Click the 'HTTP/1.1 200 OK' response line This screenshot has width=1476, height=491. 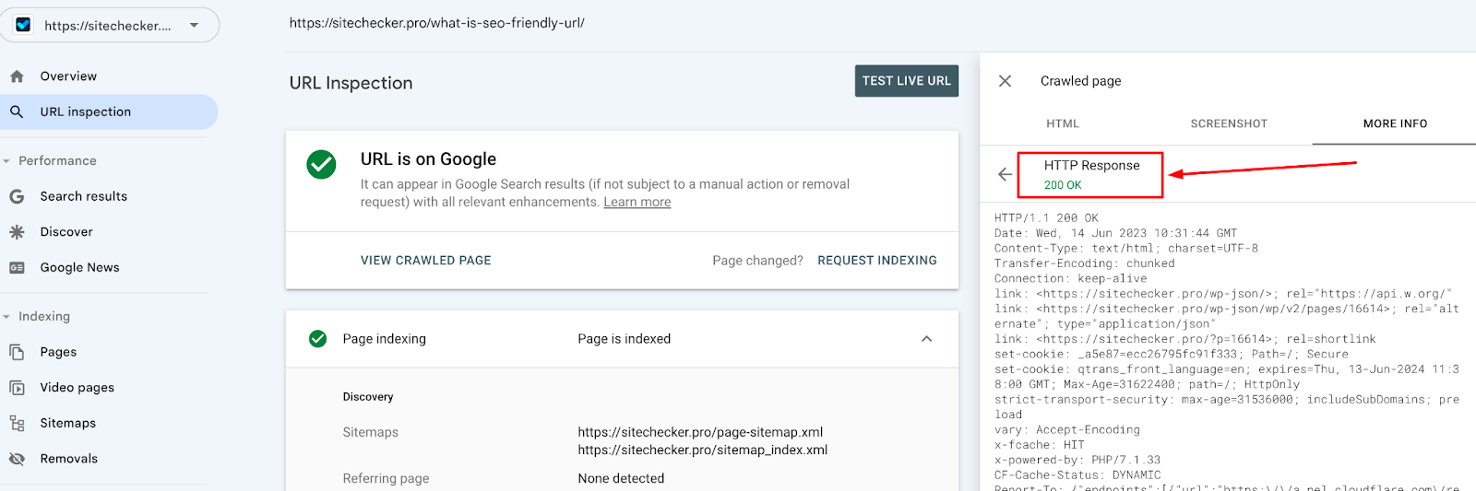pyautogui.click(x=1046, y=218)
